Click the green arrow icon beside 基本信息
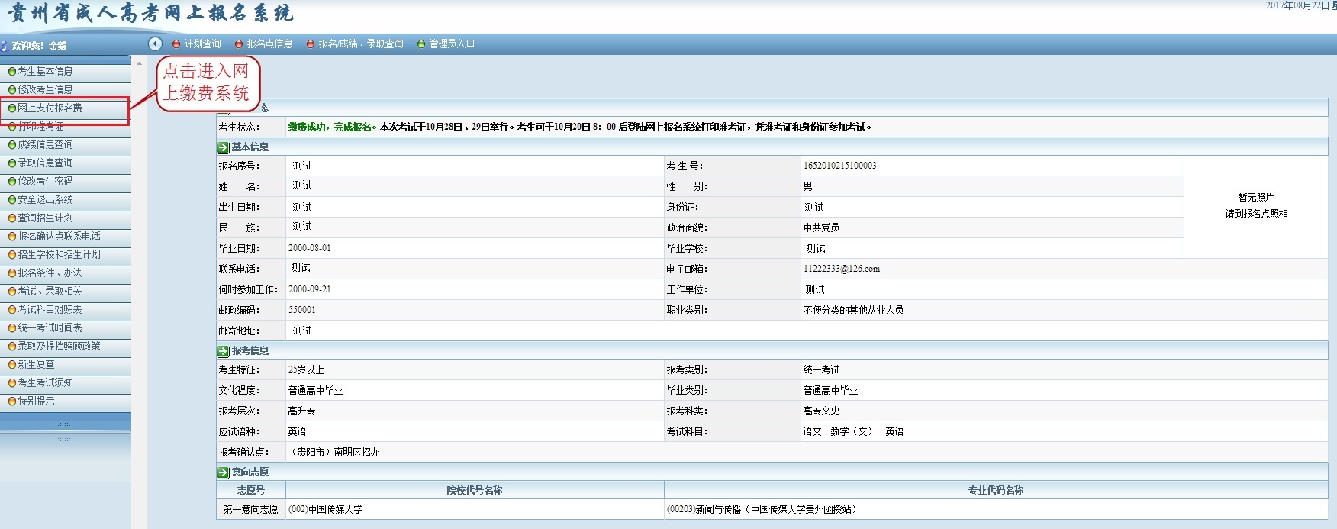 point(223,147)
